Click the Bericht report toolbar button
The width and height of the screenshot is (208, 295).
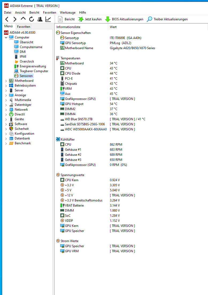66,19
